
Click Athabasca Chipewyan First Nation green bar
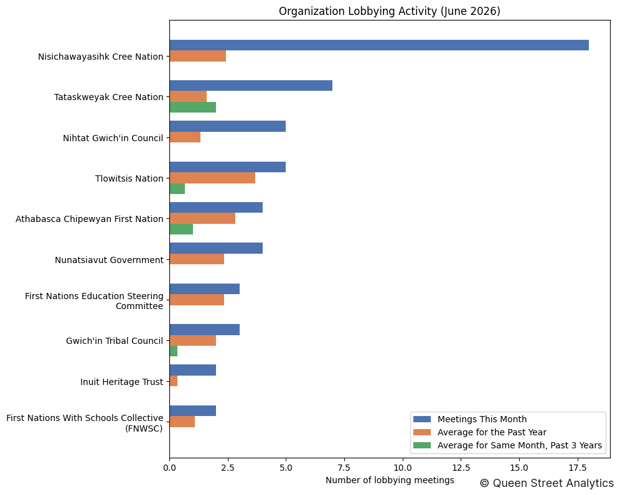click(x=181, y=229)
